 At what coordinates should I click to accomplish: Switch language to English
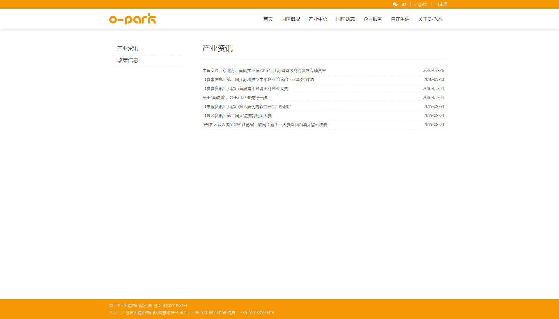[x=420, y=4]
